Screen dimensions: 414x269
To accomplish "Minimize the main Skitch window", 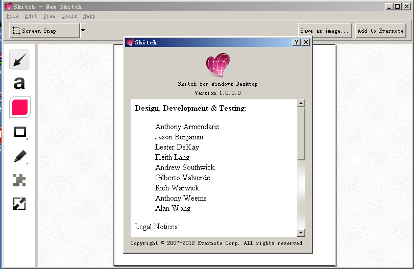I will 388,6.
